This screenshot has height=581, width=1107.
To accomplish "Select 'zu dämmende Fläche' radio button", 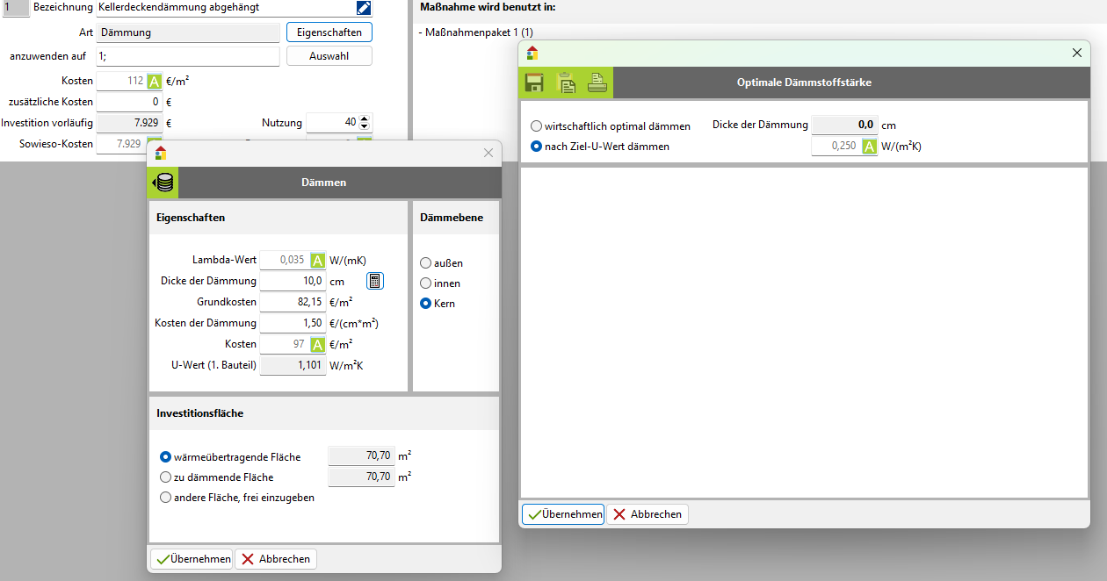I will coord(165,477).
